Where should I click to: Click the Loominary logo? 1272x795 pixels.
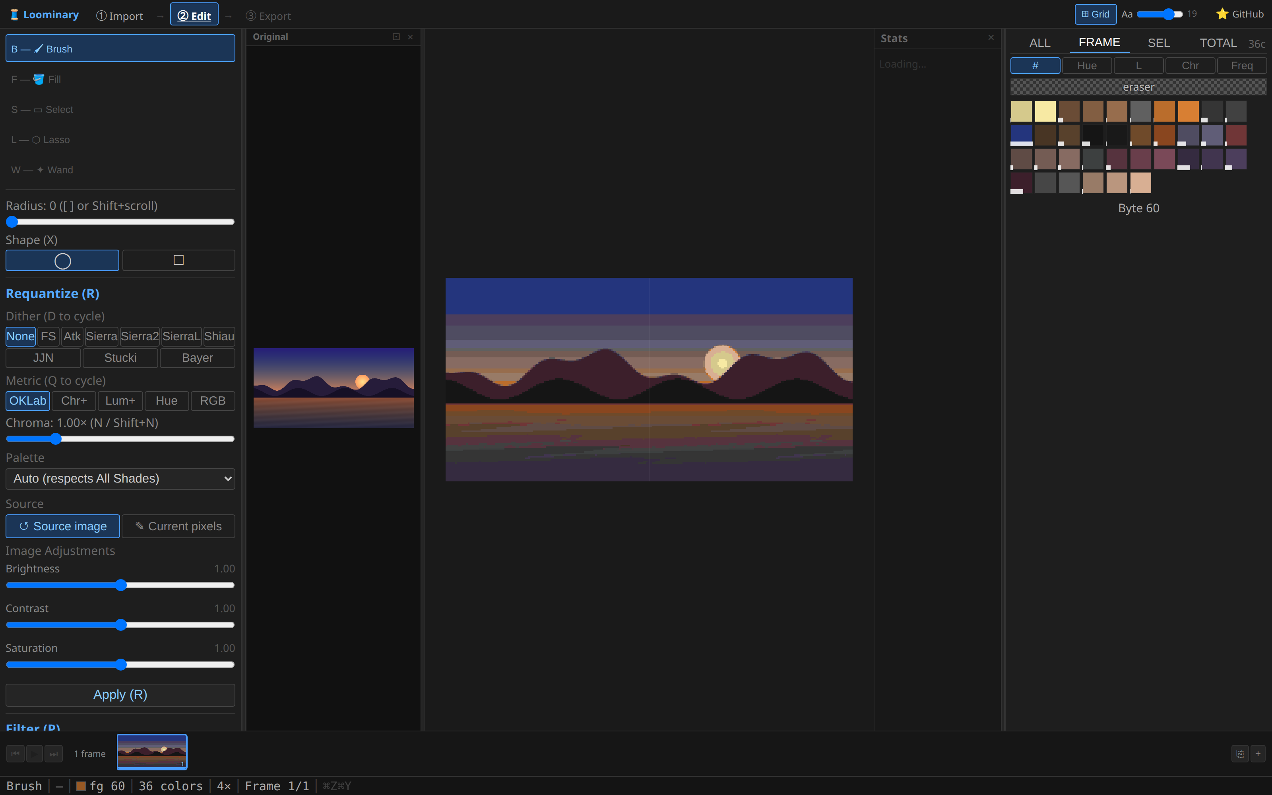(44, 15)
